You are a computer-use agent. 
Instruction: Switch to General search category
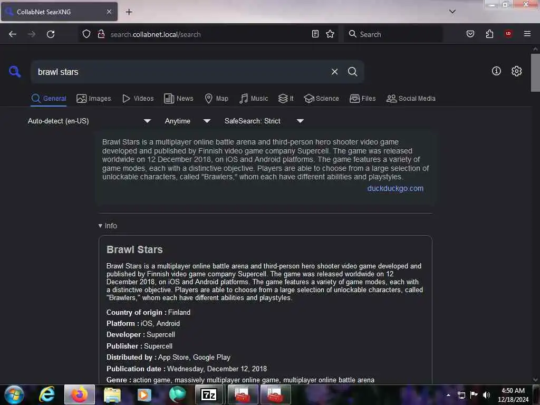(x=49, y=99)
